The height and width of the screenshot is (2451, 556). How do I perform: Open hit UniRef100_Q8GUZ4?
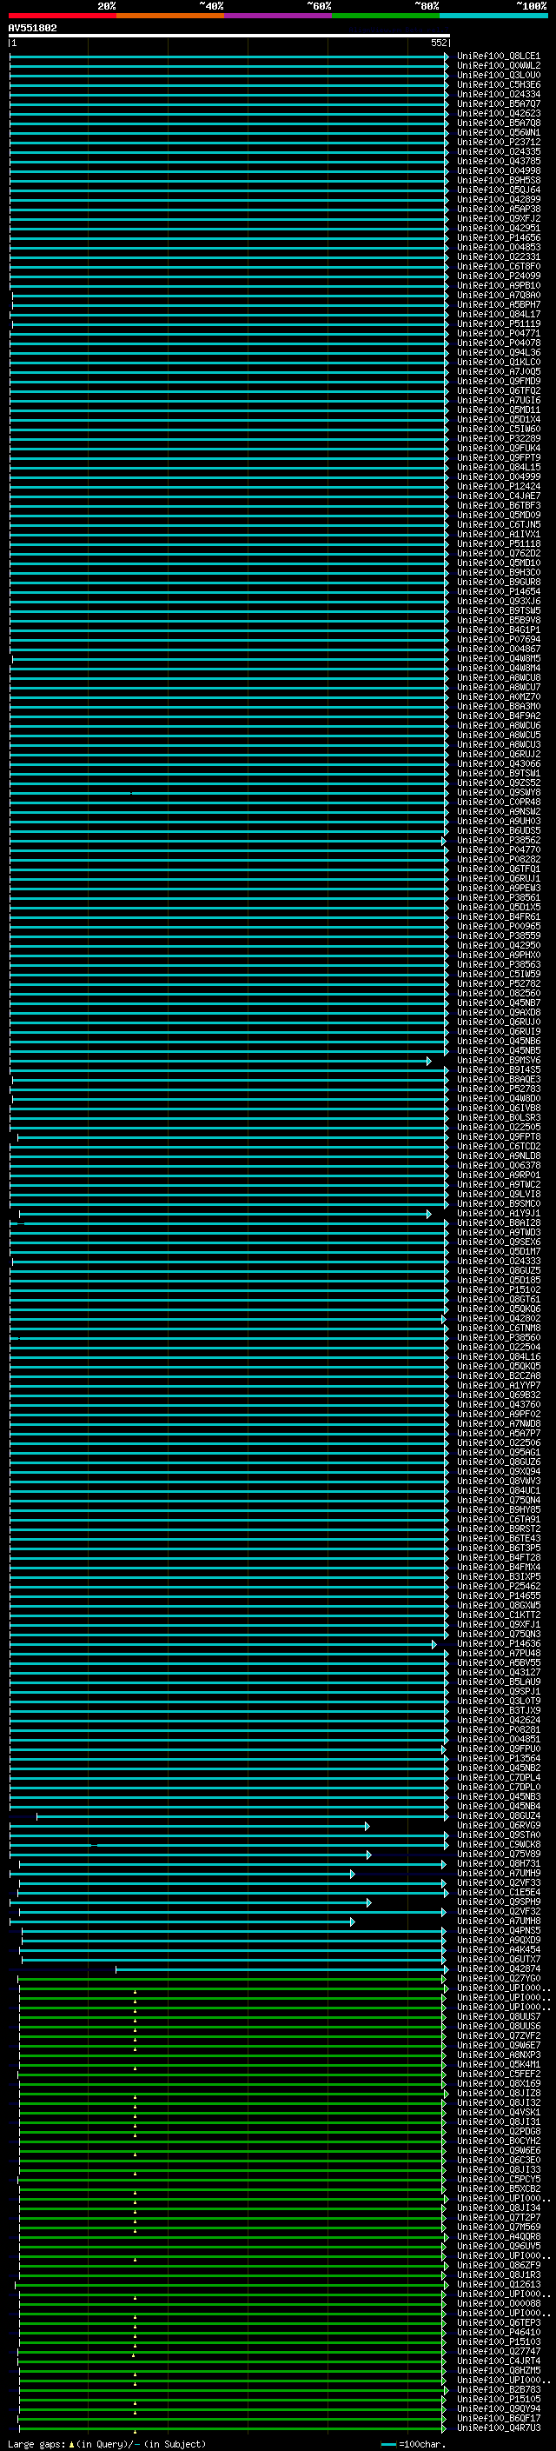(x=498, y=1815)
